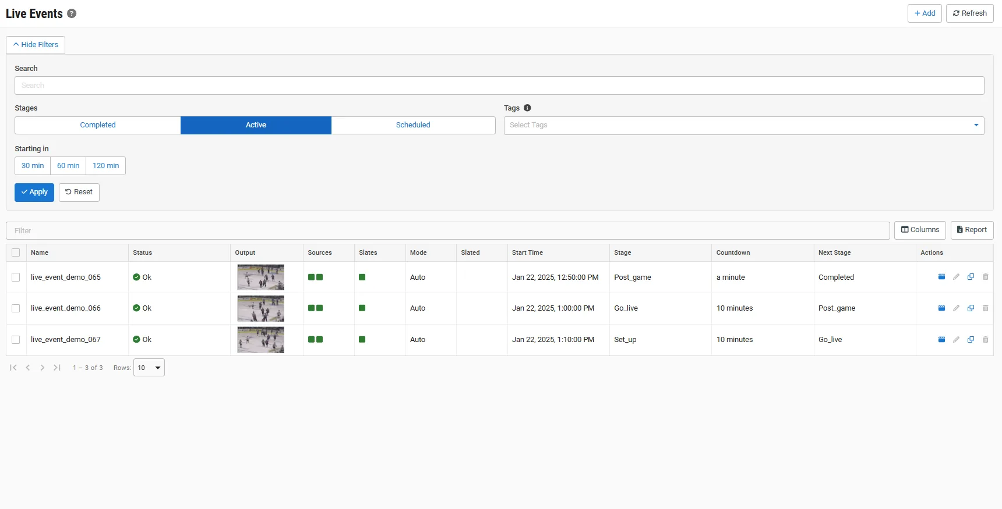Click the Tags info icon

(x=527, y=108)
